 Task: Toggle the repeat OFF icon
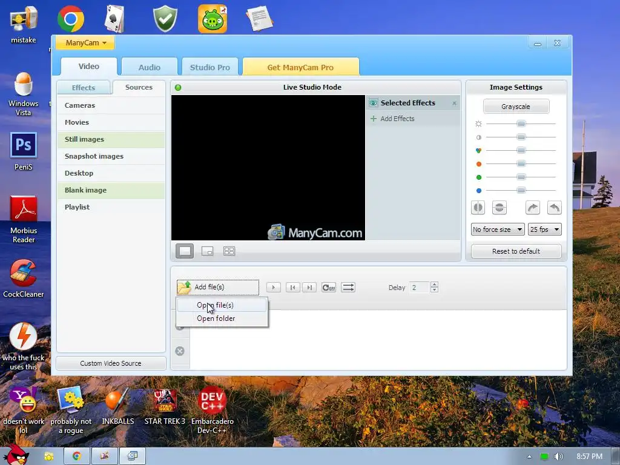[x=329, y=288]
